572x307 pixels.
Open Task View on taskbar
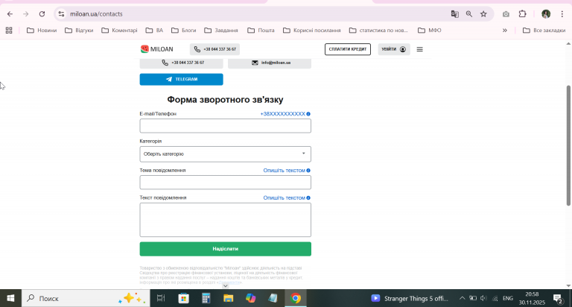[x=161, y=298]
